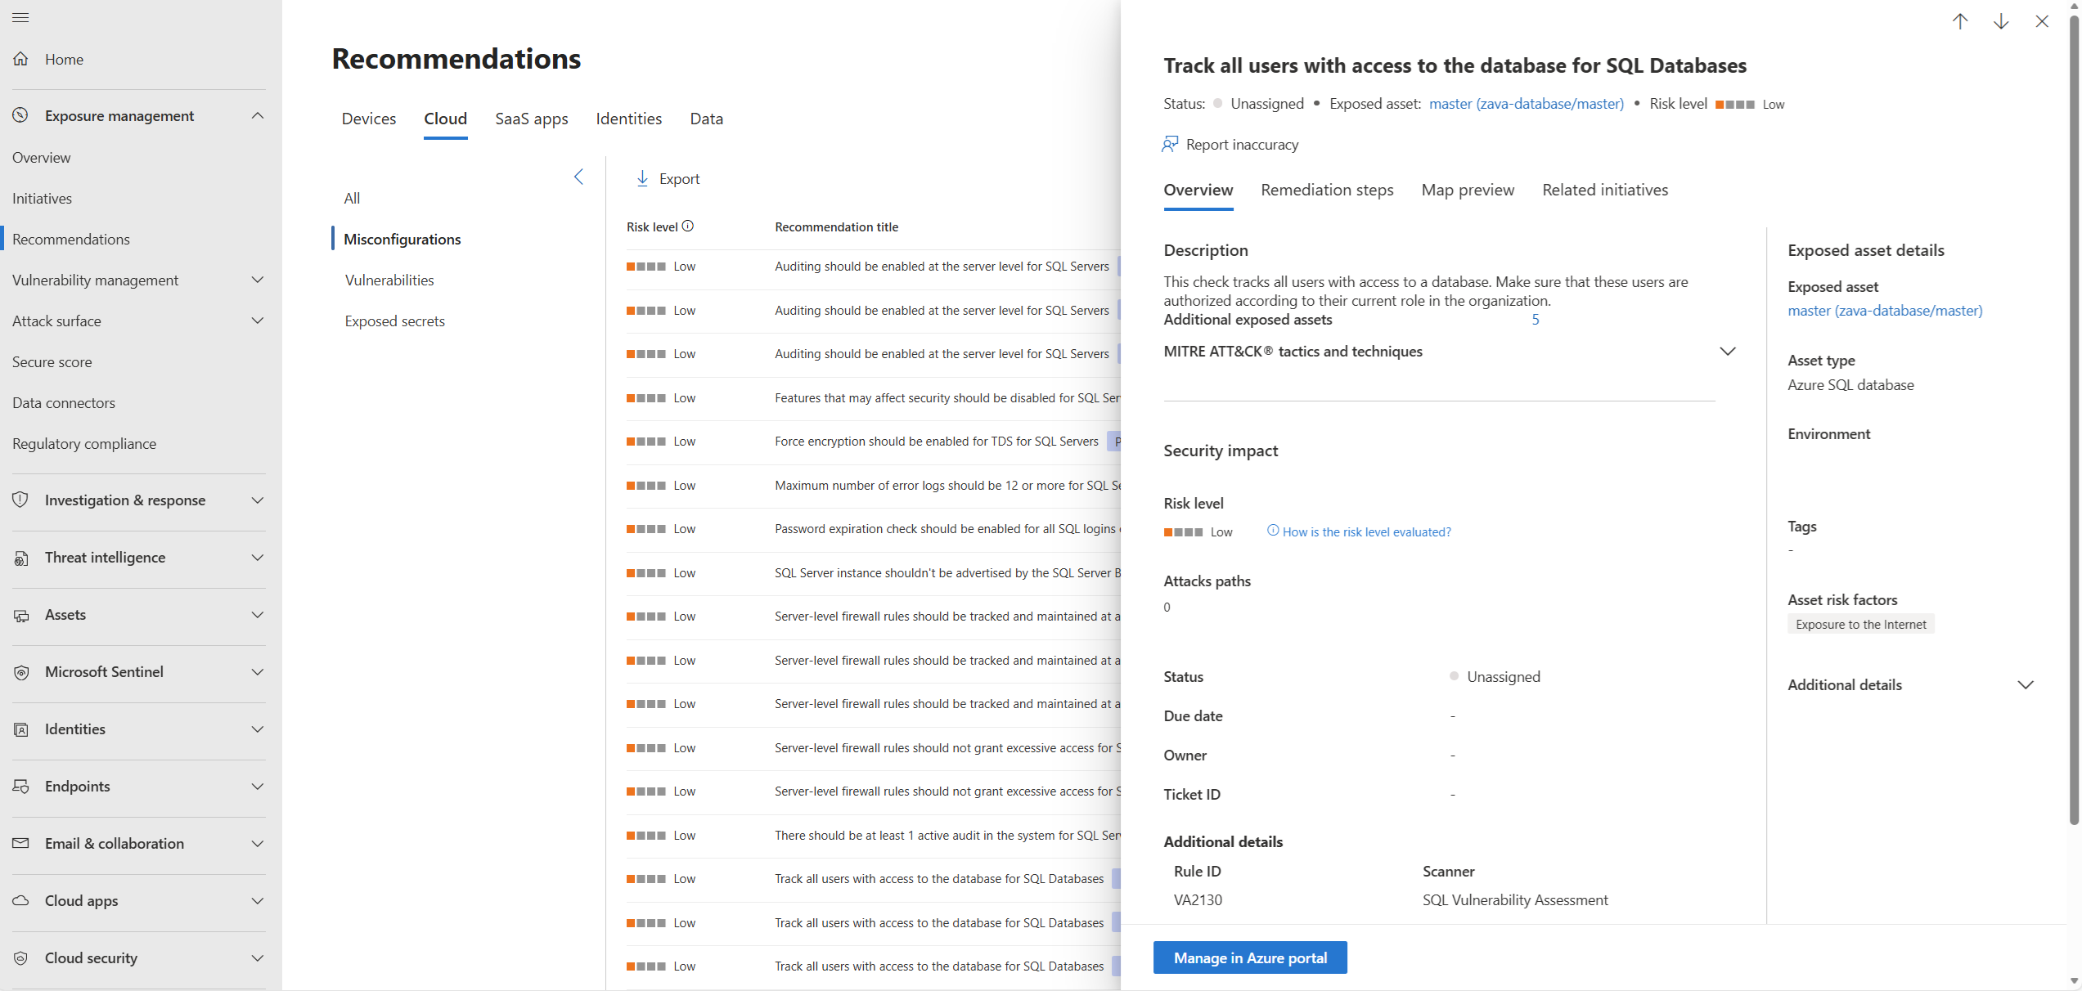Go to next recommendation with down arrow
Viewport: 2082px width, 991px height.
[x=2001, y=21]
